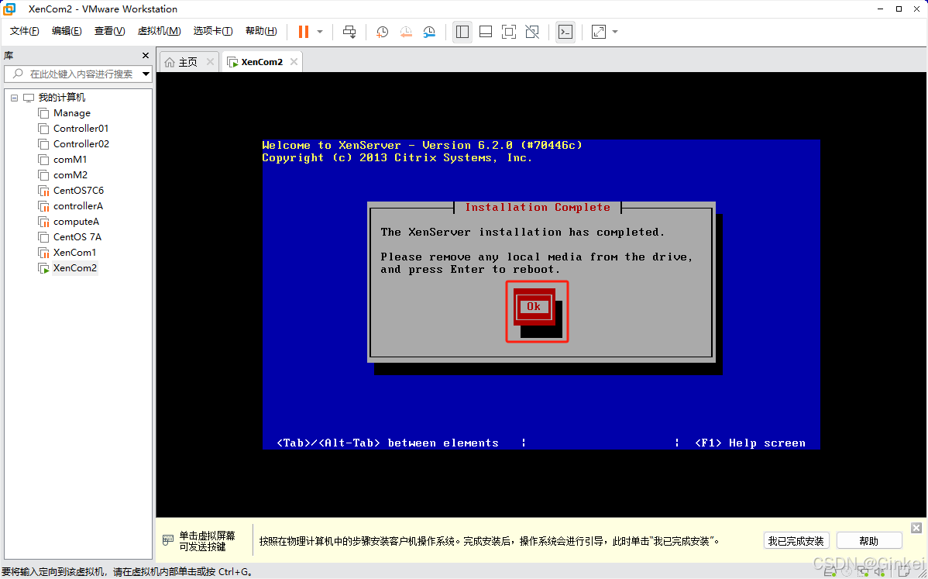This screenshot has width=928, height=579.
Task: Open the snapshot manager
Action: [x=430, y=32]
